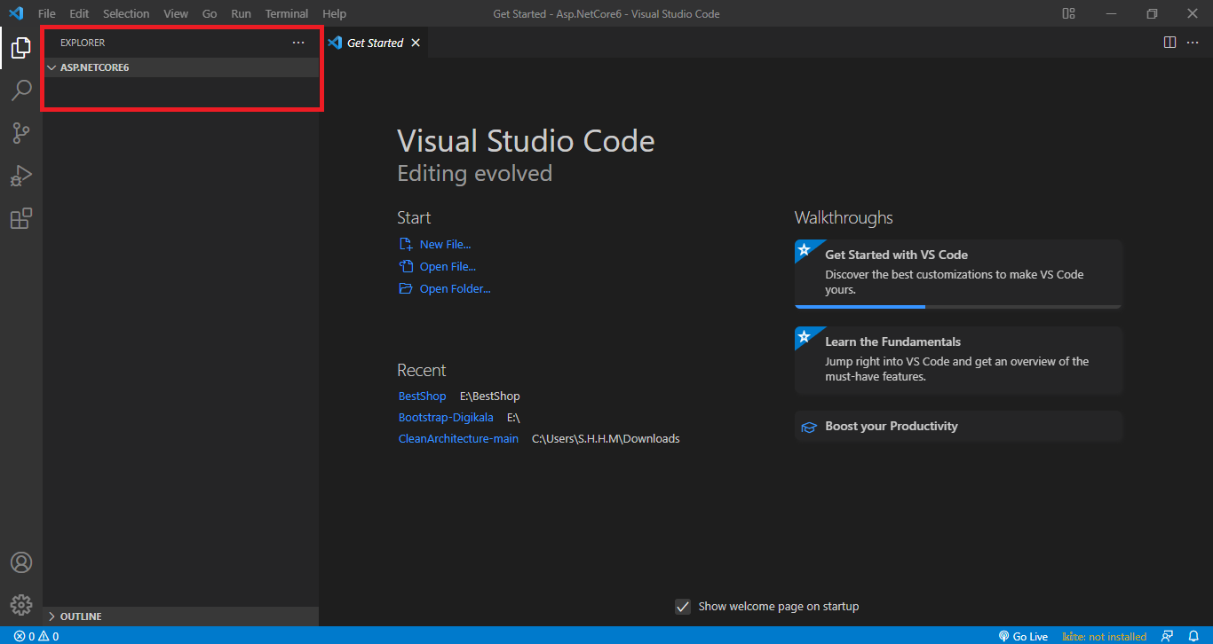Customize layout from title bar icon

coord(1068,13)
